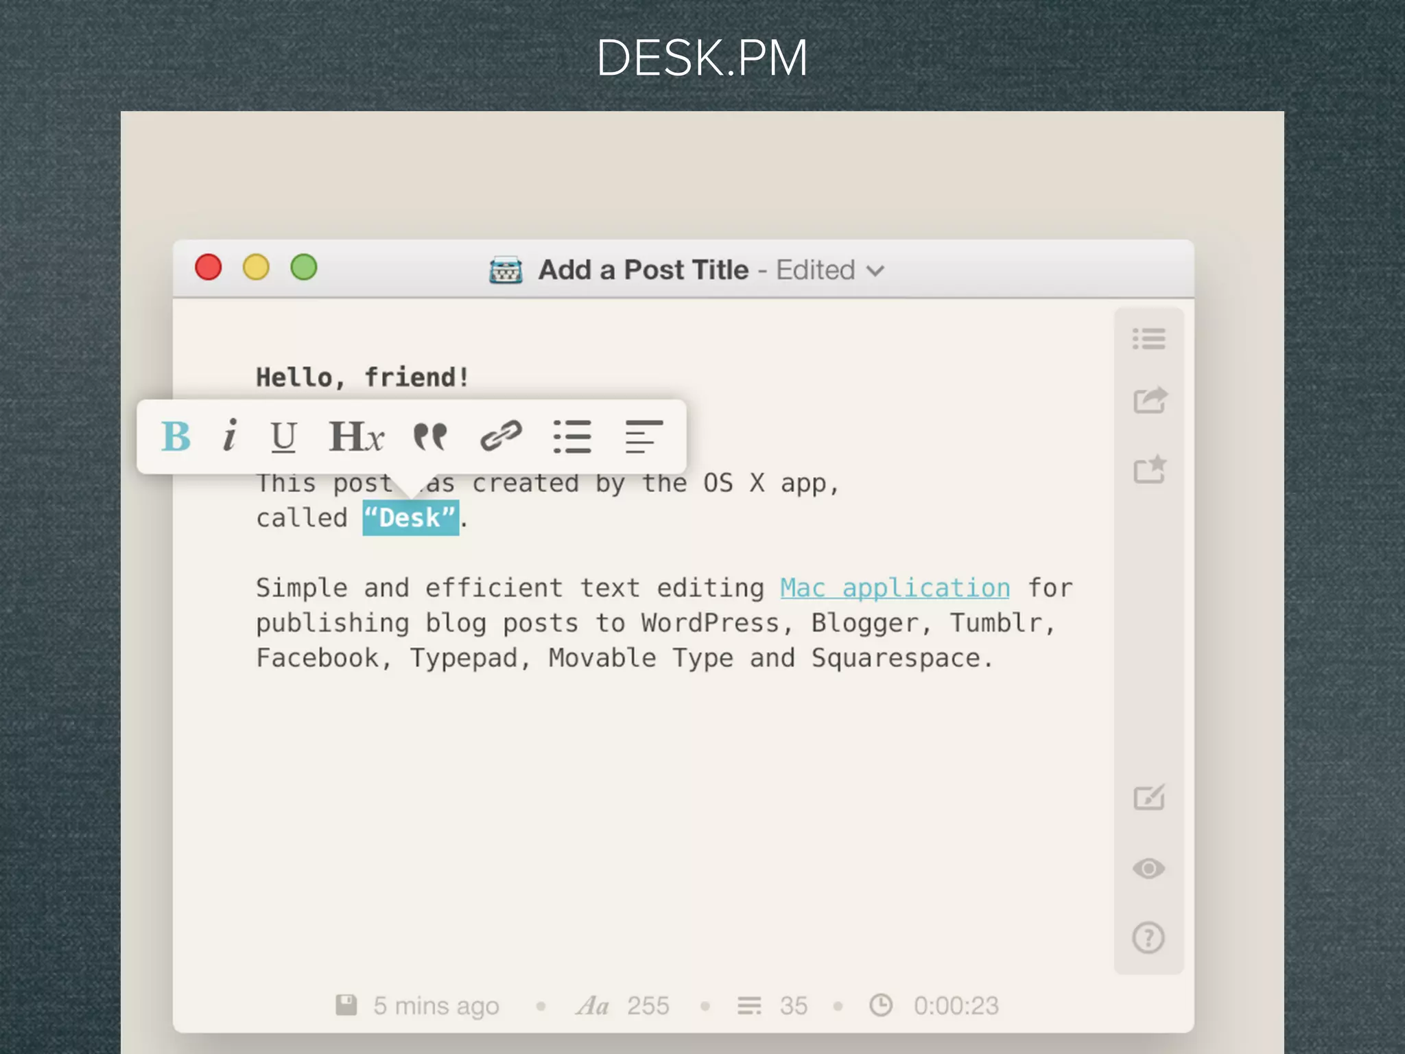1405x1054 pixels.
Task: Click the 35 word count value
Action: coord(794,1006)
